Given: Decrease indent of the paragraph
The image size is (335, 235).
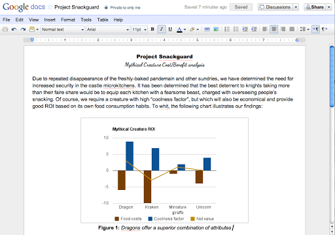Looking at the screenshot, I should (245, 29).
